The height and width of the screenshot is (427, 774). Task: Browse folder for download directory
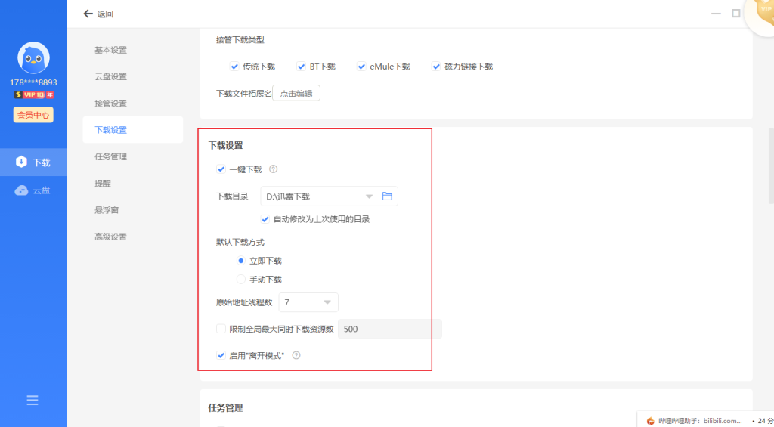(387, 196)
